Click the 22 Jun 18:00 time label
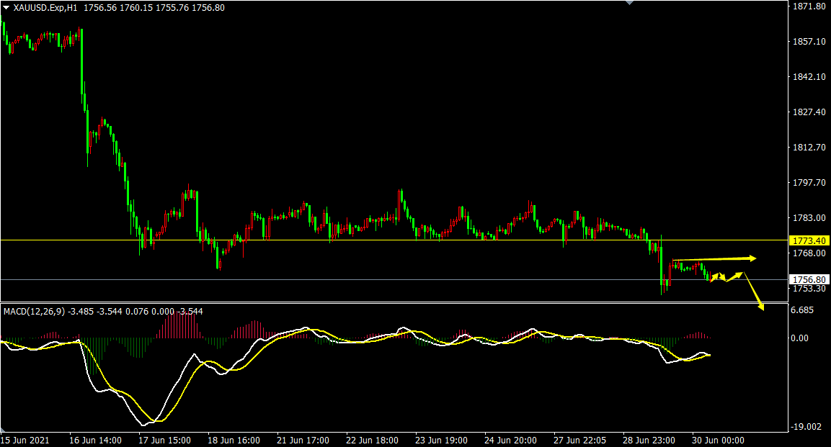The image size is (831, 447). pos(372,440)
